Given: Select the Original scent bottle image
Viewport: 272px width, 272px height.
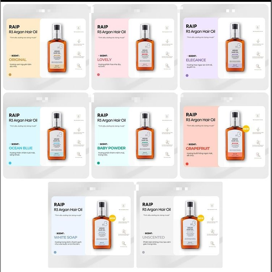Looking at the screenshot, I should [x=57, y=48].
